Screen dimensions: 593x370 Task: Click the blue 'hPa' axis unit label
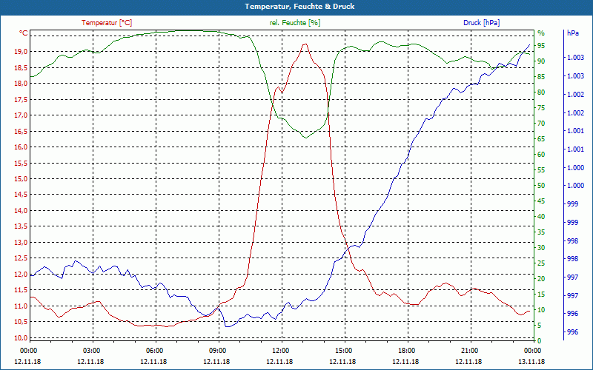[x=573, y=33]
